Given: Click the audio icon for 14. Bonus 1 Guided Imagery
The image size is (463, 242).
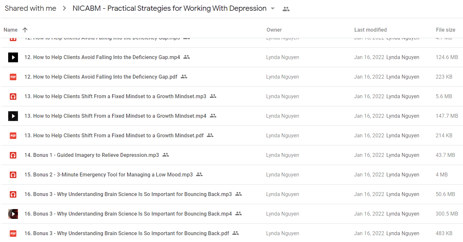Looking at the screenshot, I should click(x=13, y=155).
